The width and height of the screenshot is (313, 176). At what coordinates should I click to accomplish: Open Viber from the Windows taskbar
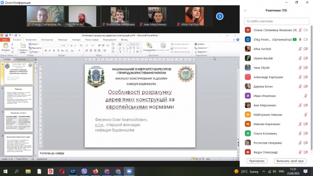pos(84,171)
